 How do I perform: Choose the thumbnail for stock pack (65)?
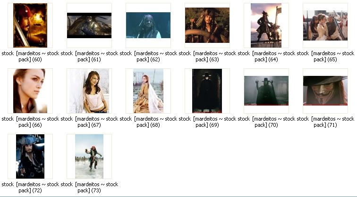325,25
